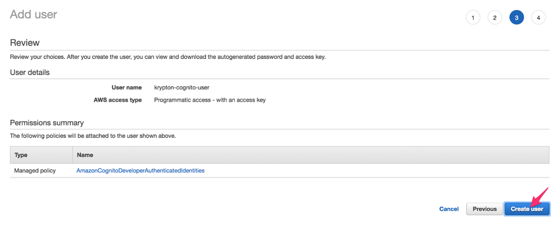Click the User details section heading
This screenshot has width=560, height=234.
point(30,72)
